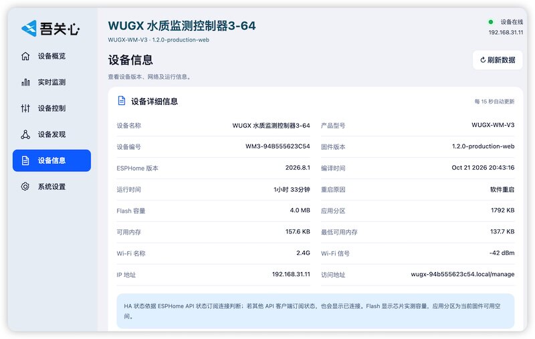Open 设备控制 from the sidebar
Image resolution: width=535 pixels, height=339 pixels.
pos(52,108)
